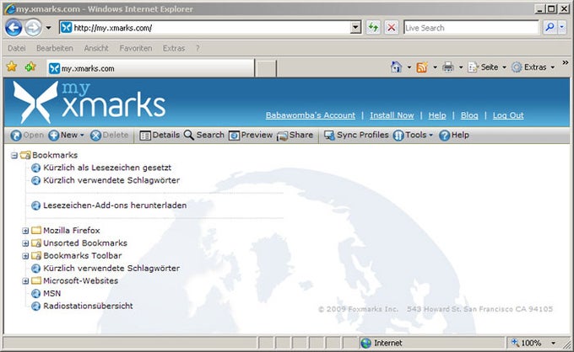Click the browser Forward arrow button
This screenshot has height=352, width=574.
tap(33, 28)
